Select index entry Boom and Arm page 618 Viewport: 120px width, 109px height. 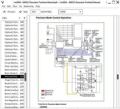point(12,70)
